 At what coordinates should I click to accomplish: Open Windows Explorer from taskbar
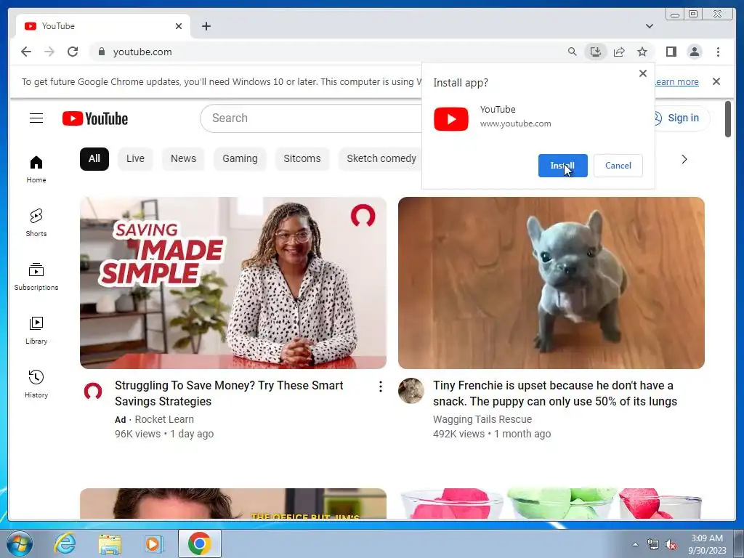110,543
